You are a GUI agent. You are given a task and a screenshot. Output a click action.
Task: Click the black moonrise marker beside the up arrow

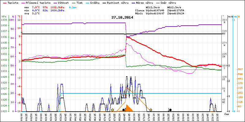[124, 110]
